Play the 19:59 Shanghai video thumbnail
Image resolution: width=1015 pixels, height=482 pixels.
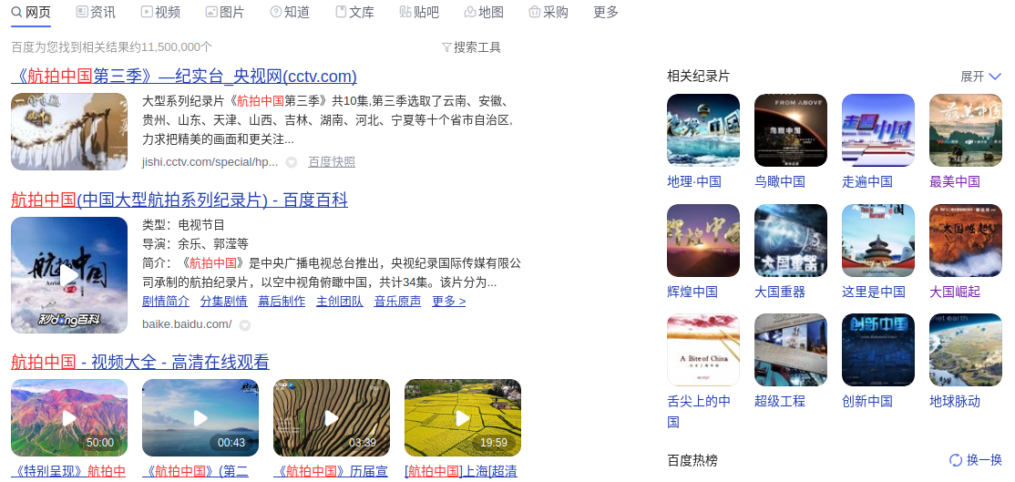[x=463, y=418]
